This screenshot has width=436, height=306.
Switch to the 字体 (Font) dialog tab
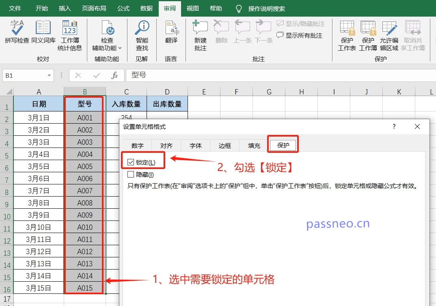click(x=195, y=145)
